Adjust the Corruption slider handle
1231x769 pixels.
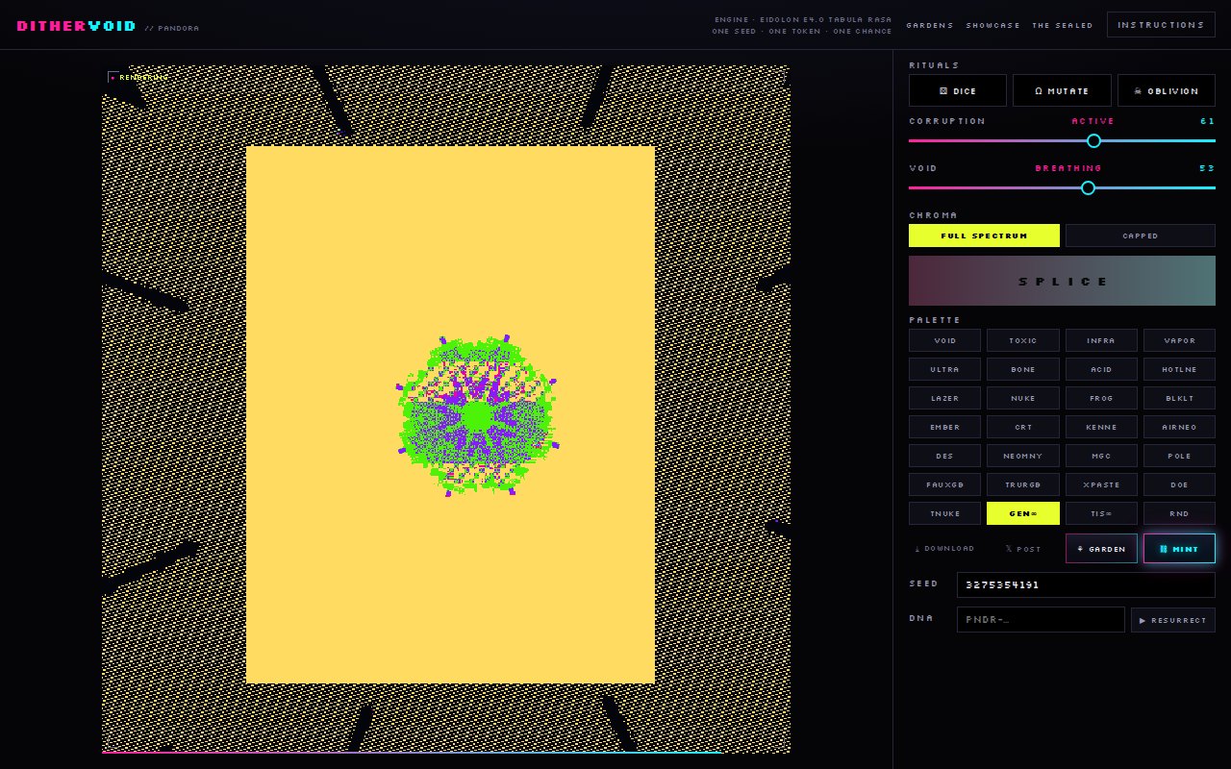click(x=1093, y=140)
